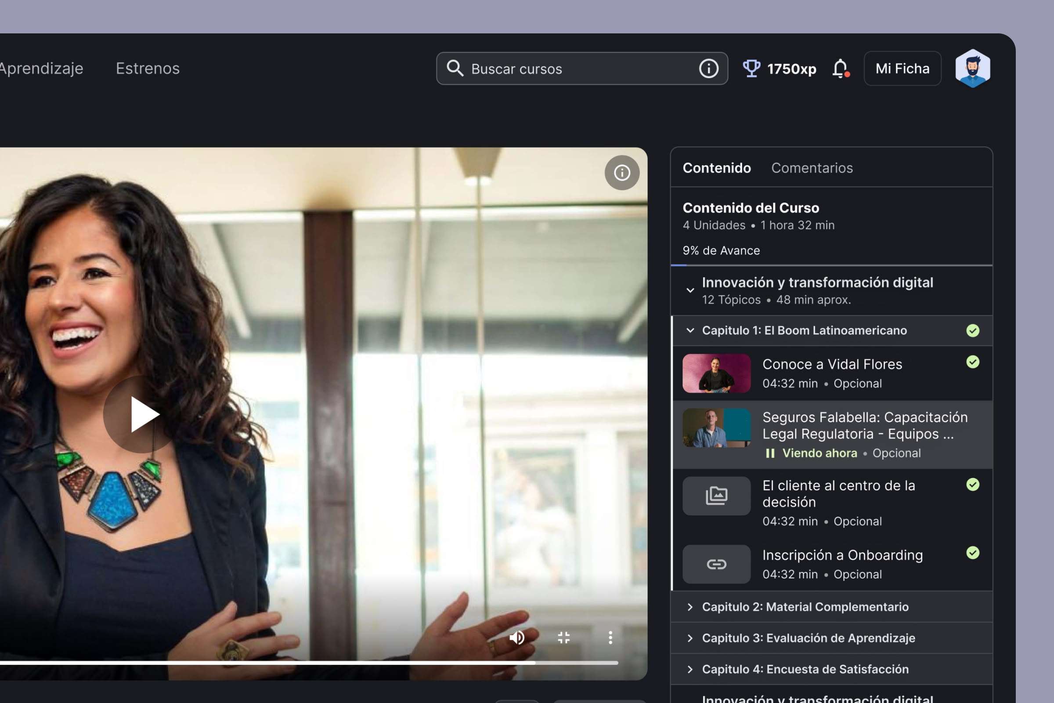Click the checkmark for Inscripción a Onboarding
Viewport: 1054px width, 703px height.
[972, 552]
